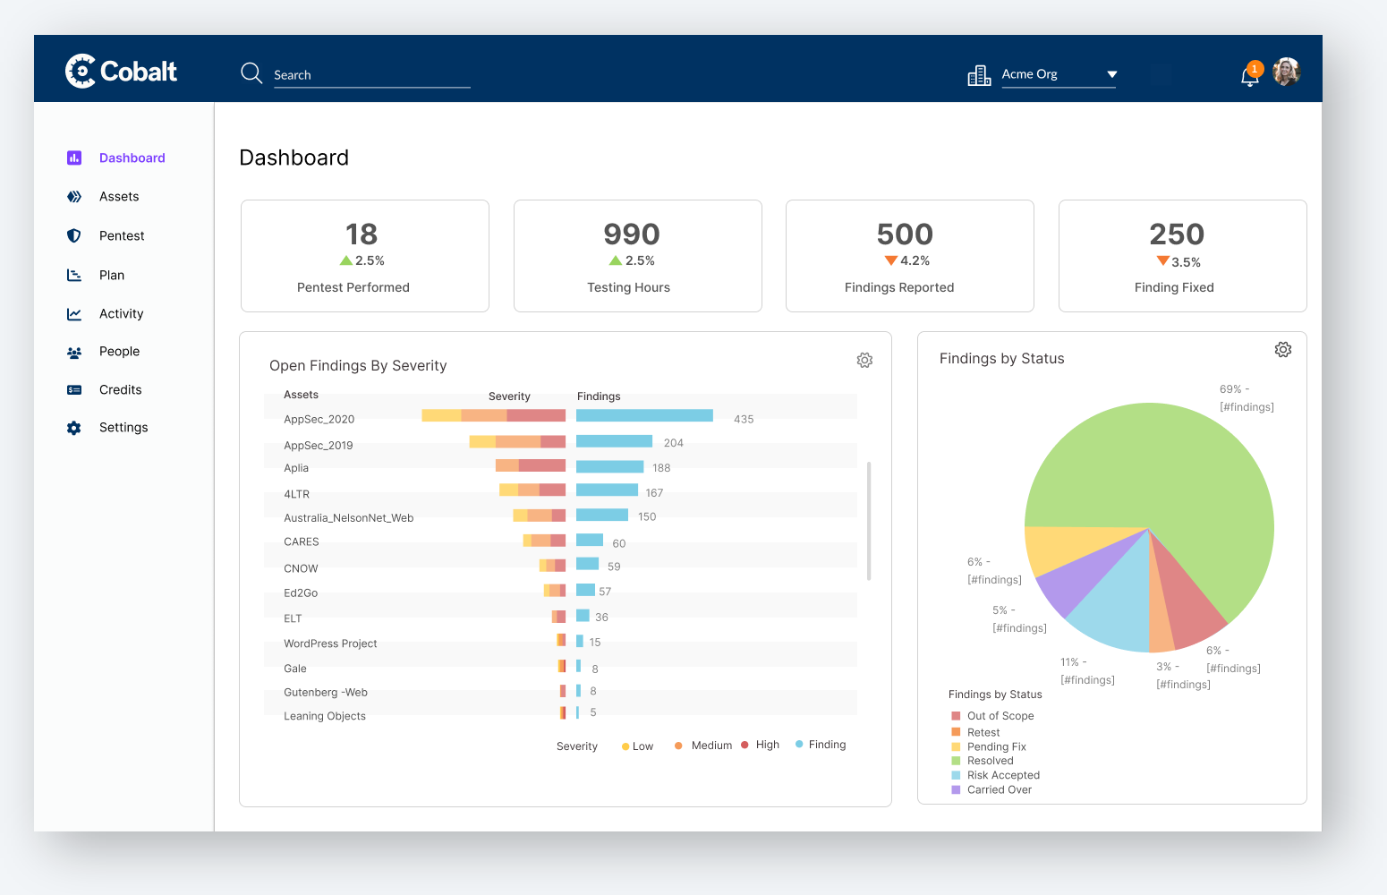The width and height of the screenshot is (1387, 895).
Task: Click the AppSec_2020 severity stacked bar
Action: (x=494, y=415)
